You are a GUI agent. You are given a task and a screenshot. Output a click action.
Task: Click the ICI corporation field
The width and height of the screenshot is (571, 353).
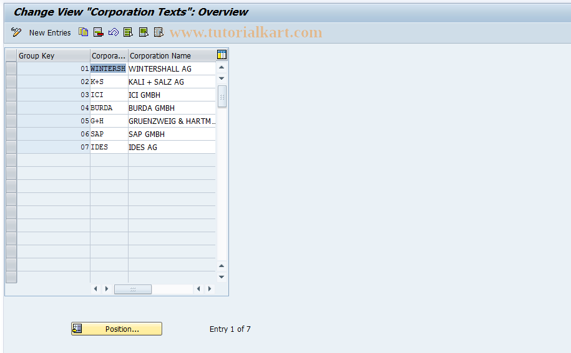tap(109, 95)
